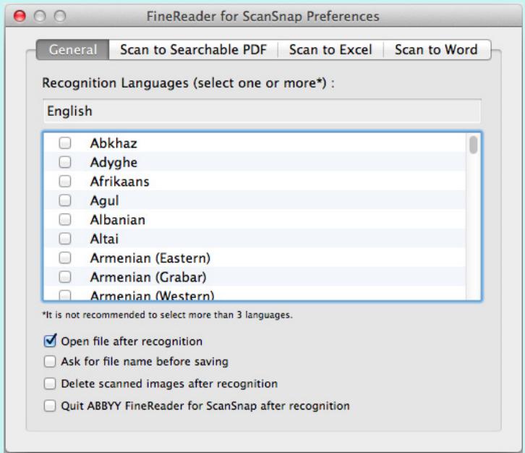Screen dimensions: 525x453
Task: Check the Altai language checkbox
Action: click(x=65, y=239)
